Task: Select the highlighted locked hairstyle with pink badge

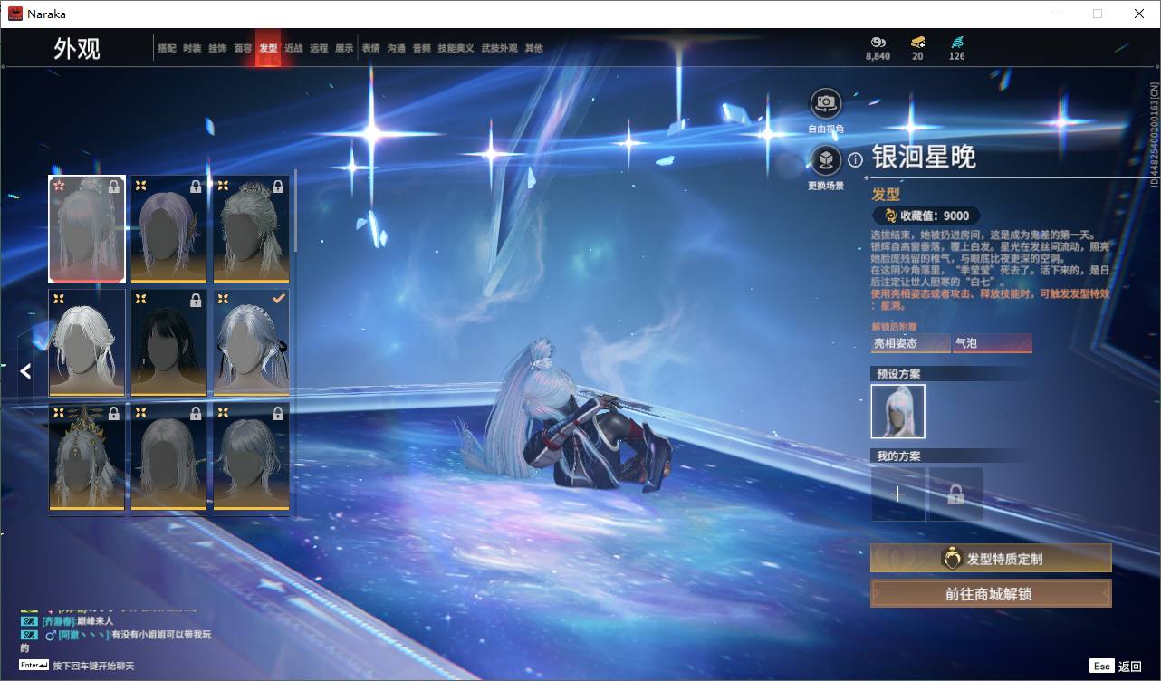Action: pos(87,229)
